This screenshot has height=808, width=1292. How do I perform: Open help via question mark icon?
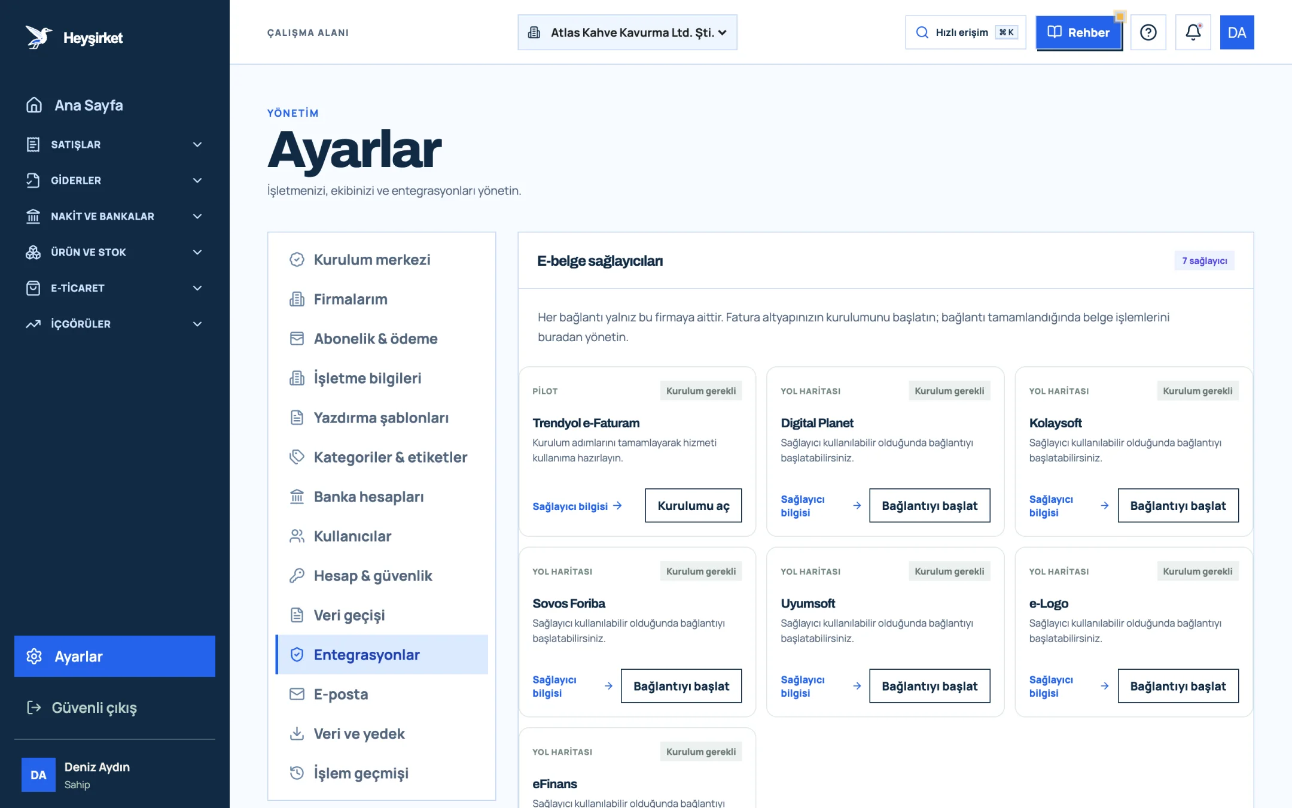(x=1148, y=32)
